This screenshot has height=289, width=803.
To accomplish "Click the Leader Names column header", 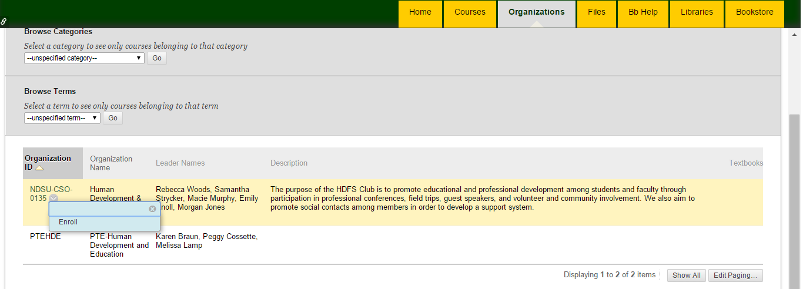I will pos(180,163).
